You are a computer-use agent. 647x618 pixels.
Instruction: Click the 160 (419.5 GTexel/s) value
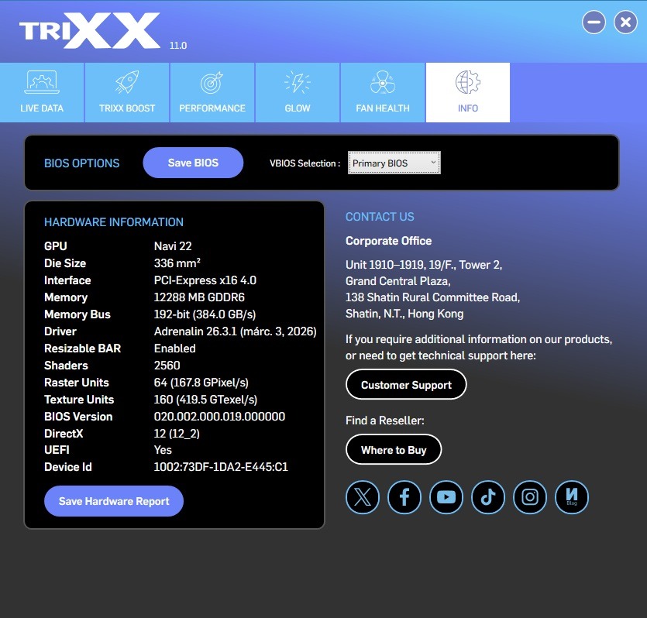coord(205,400)
